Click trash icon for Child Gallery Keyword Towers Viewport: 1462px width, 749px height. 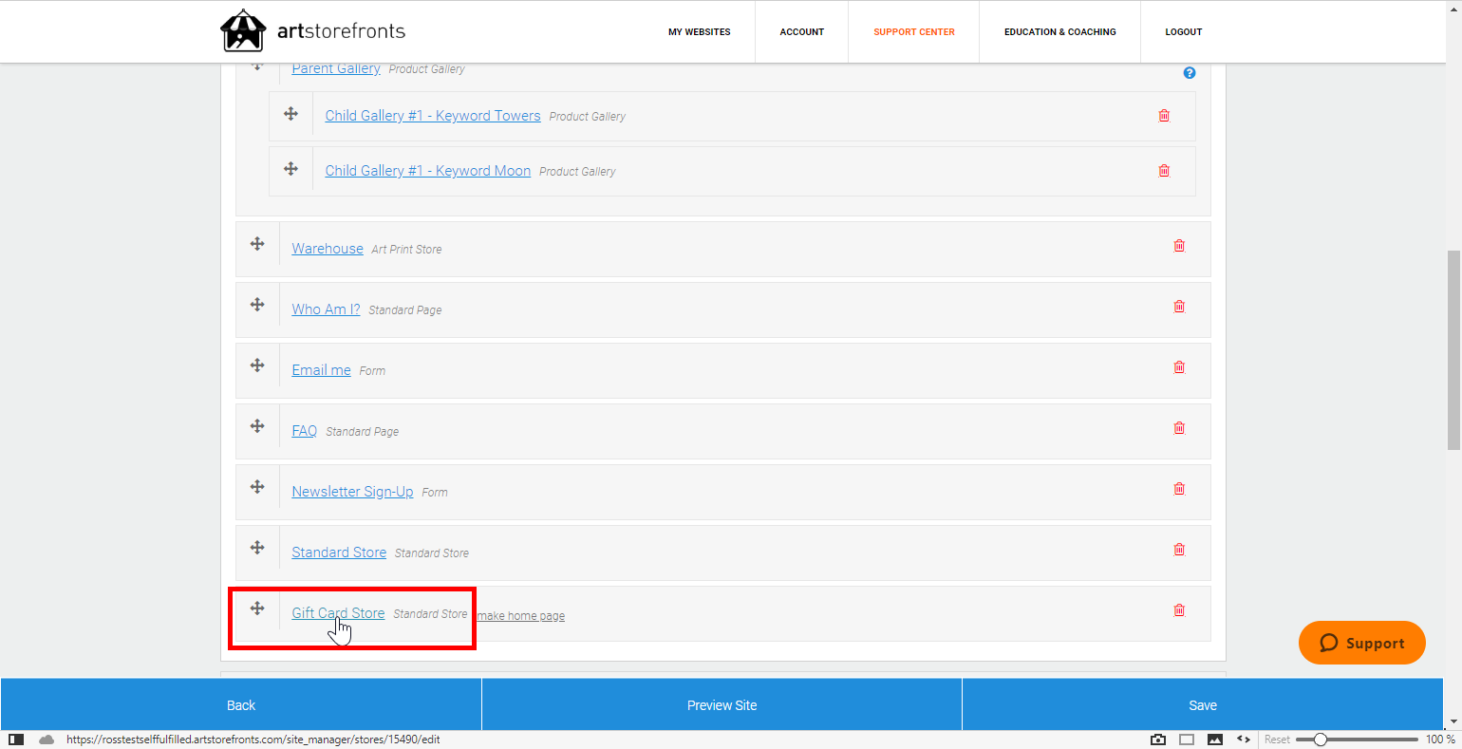pos(1164,116)
